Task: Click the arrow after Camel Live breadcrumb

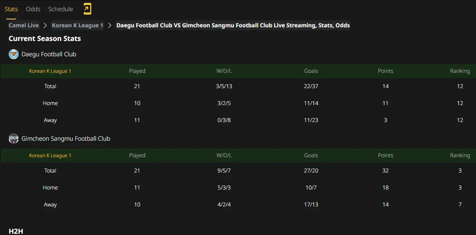Action: 45,26
